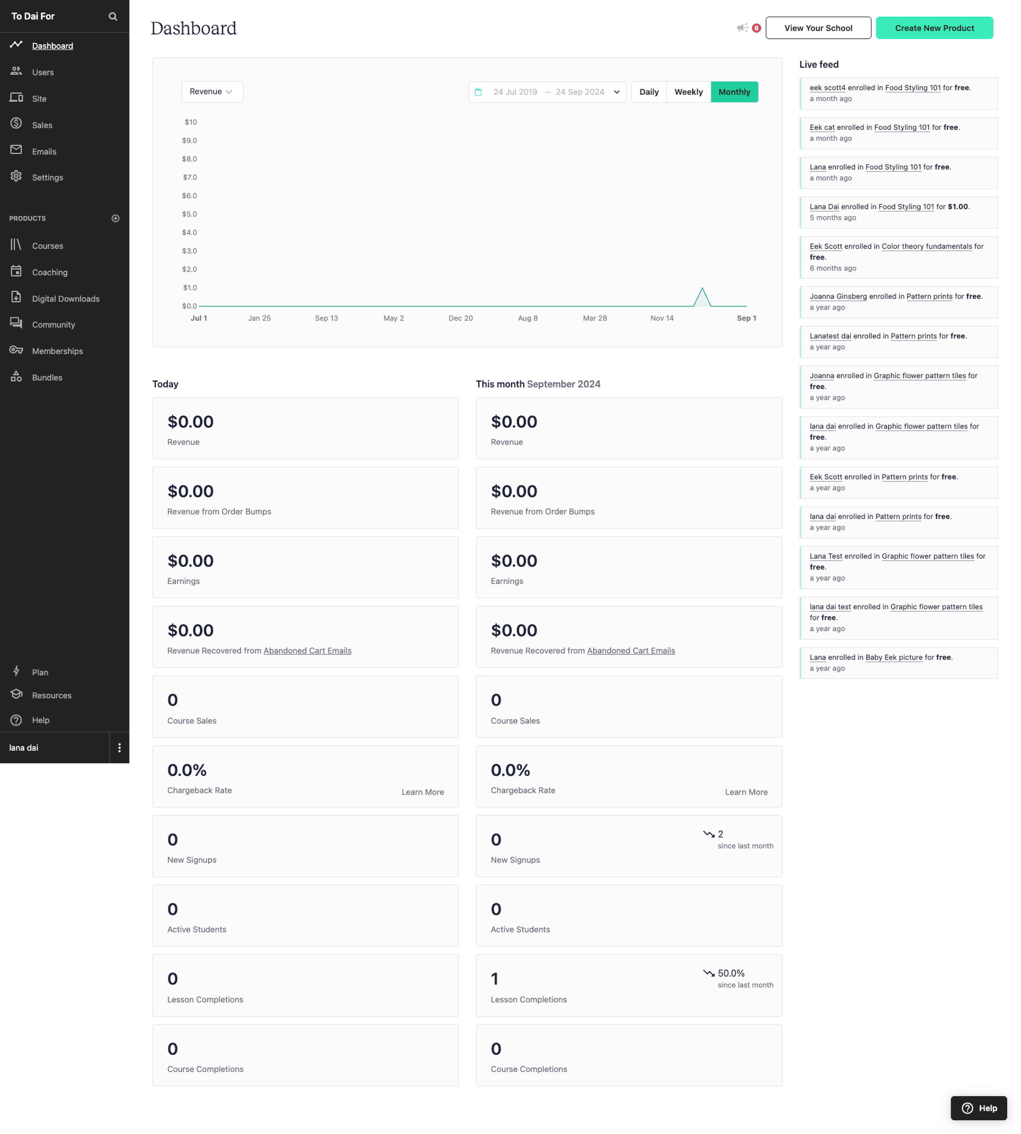Viewport: 1021px width, 1134px height.
Task: Open Abandoned Cart Emails link under Today
Action: [x=308, y=651]
